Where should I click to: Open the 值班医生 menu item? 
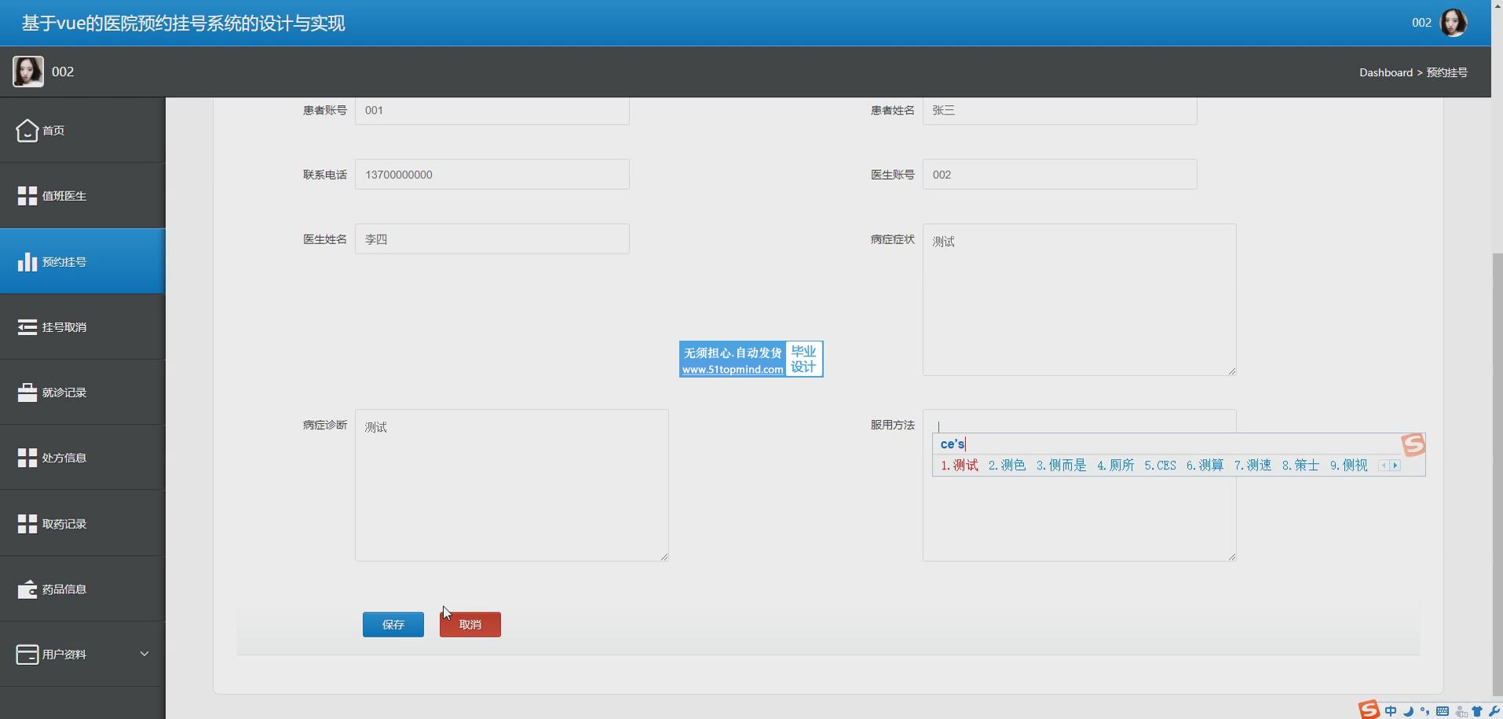82,196
